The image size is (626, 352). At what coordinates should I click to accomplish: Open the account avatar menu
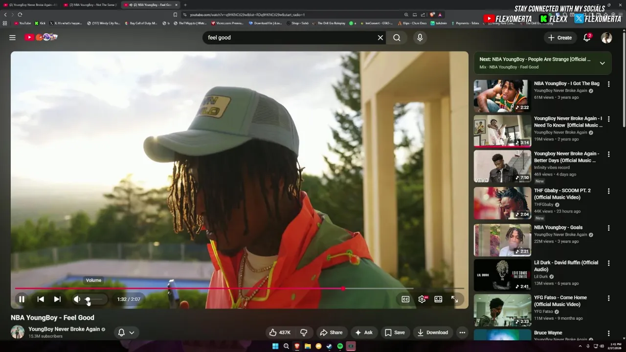coord(606,38)
